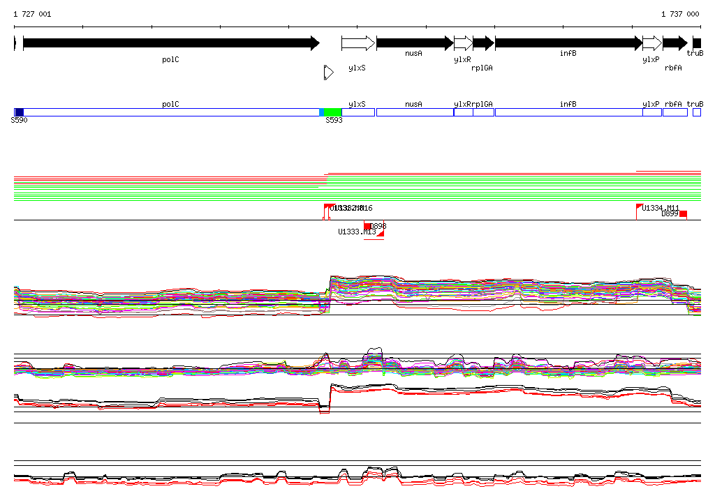Click the small white triangle below polC arrow tip
715x498 pixels.
pos(329,73)
